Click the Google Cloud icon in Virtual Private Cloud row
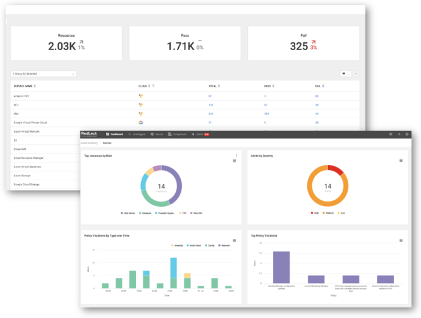This screenshot has height=318, width=421. pyautogui.click(x=141, y=123)
